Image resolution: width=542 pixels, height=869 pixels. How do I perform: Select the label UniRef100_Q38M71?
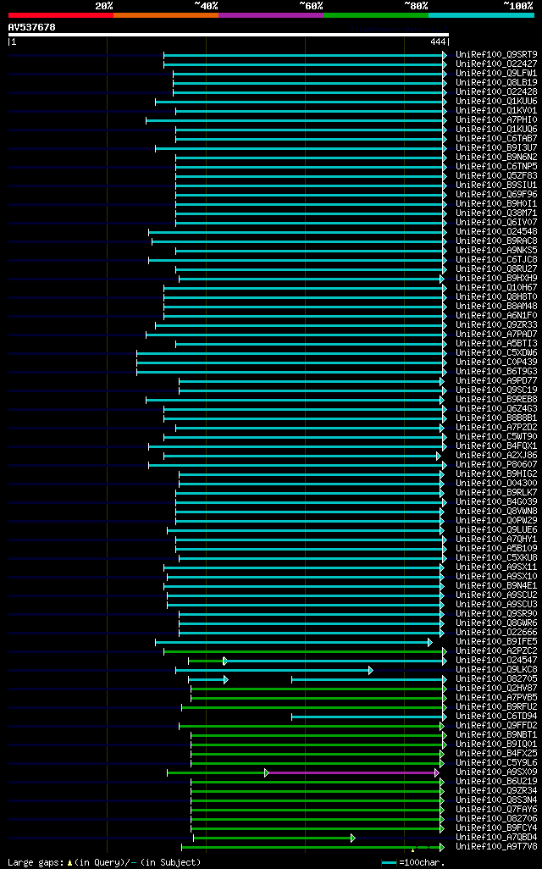pos(496,213)
